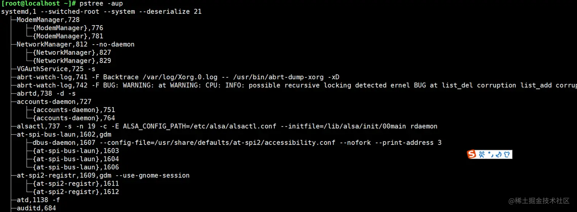Screen dimensions: 577x212
Task: Click the accounts-daemon,727 tree node
Action: tap(54, 102)
